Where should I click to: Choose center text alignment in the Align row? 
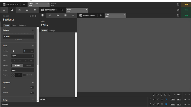pyautogui.click(x=20, y=61)
